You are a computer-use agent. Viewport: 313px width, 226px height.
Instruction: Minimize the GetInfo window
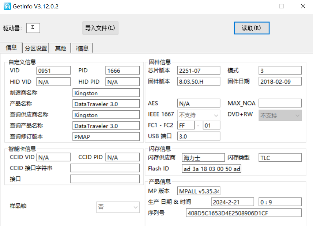pyautogui.click(x=260, y=6)
